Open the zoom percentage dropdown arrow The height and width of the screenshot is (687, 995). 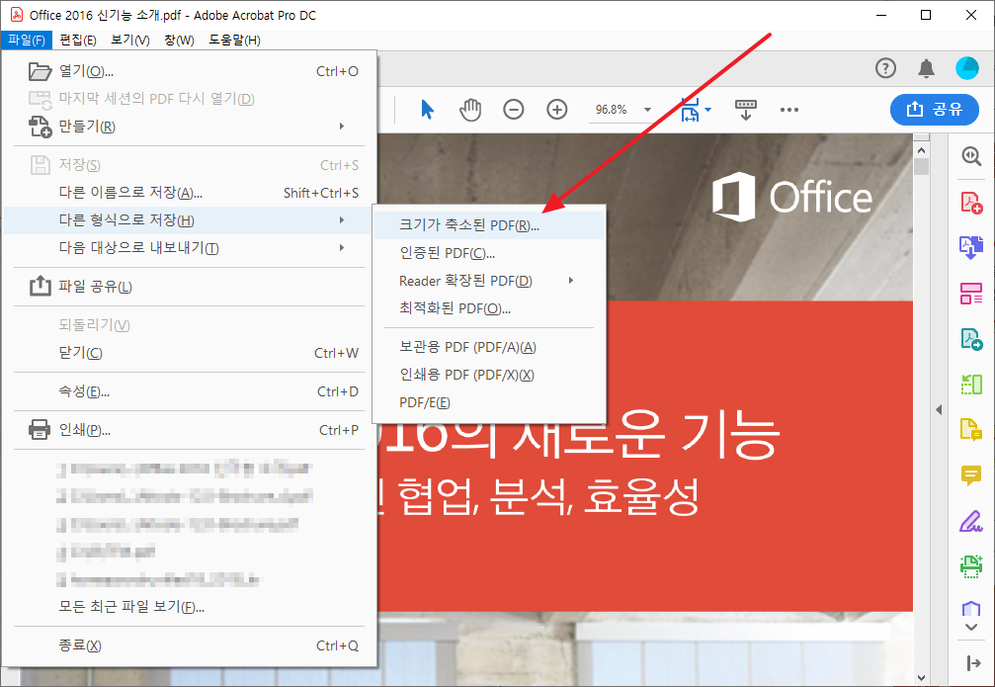point(647,110)
